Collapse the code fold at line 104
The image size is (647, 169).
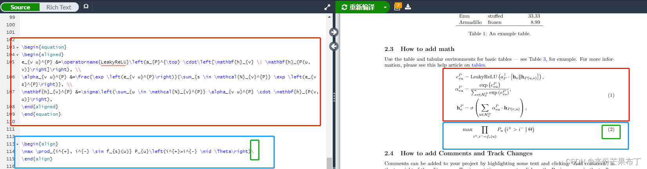pyautogui.click(x=18, y=55)
